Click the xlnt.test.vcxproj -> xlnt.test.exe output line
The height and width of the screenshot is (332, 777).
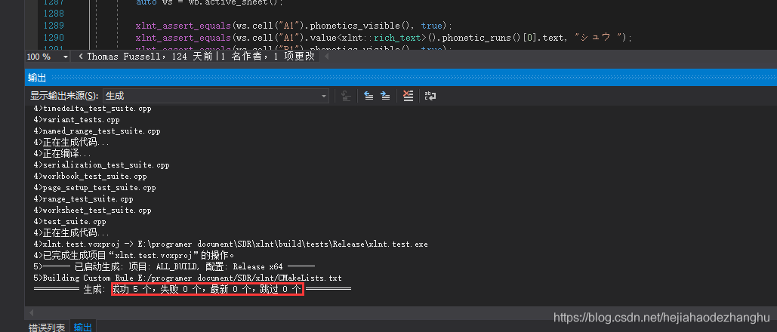coord(230,244)
